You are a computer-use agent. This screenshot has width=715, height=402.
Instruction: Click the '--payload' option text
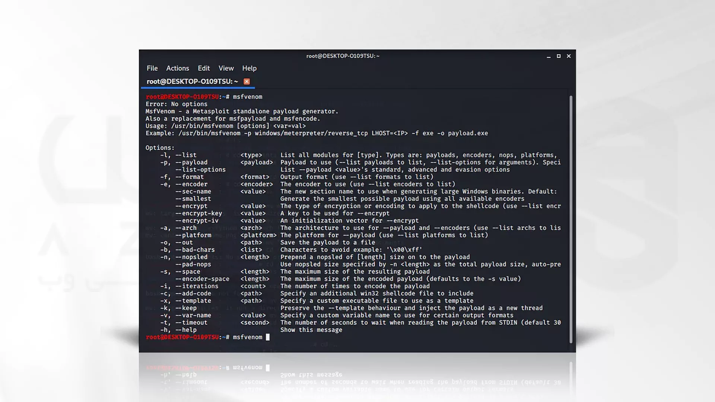click(191, 162)
